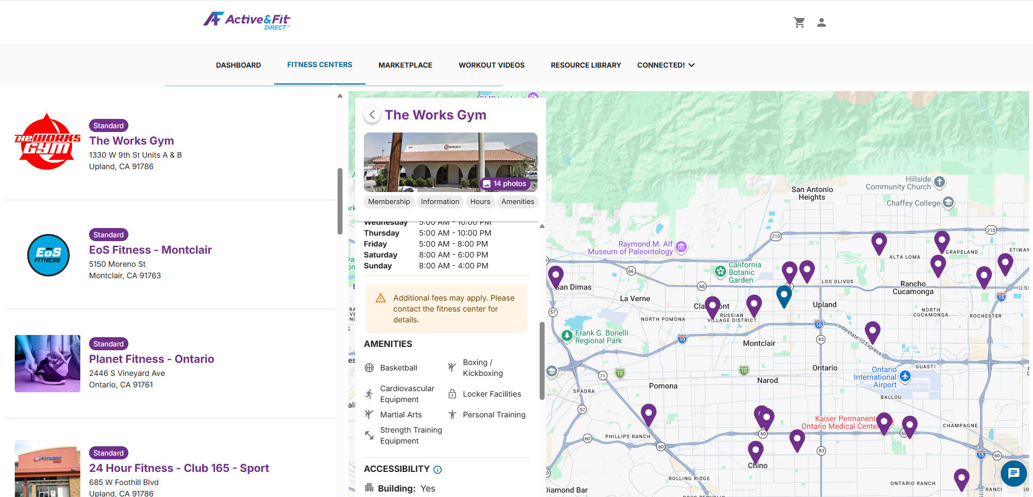Click the Boxing / Kickboxing amenity icon
This screenshot has width=1033, height=497.
point(452,368)
